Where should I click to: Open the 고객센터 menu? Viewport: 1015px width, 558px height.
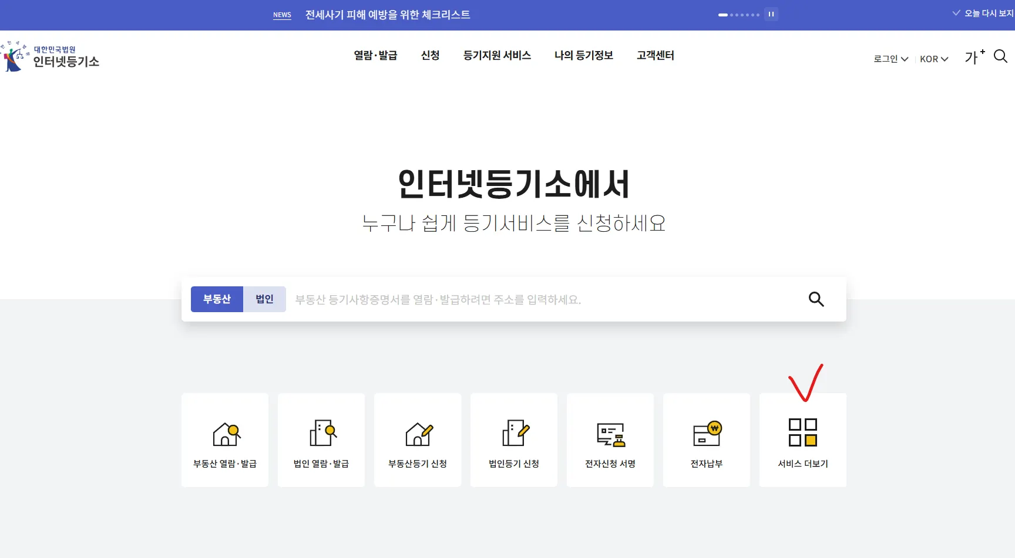pyautogui.click(x=656, y=55)
